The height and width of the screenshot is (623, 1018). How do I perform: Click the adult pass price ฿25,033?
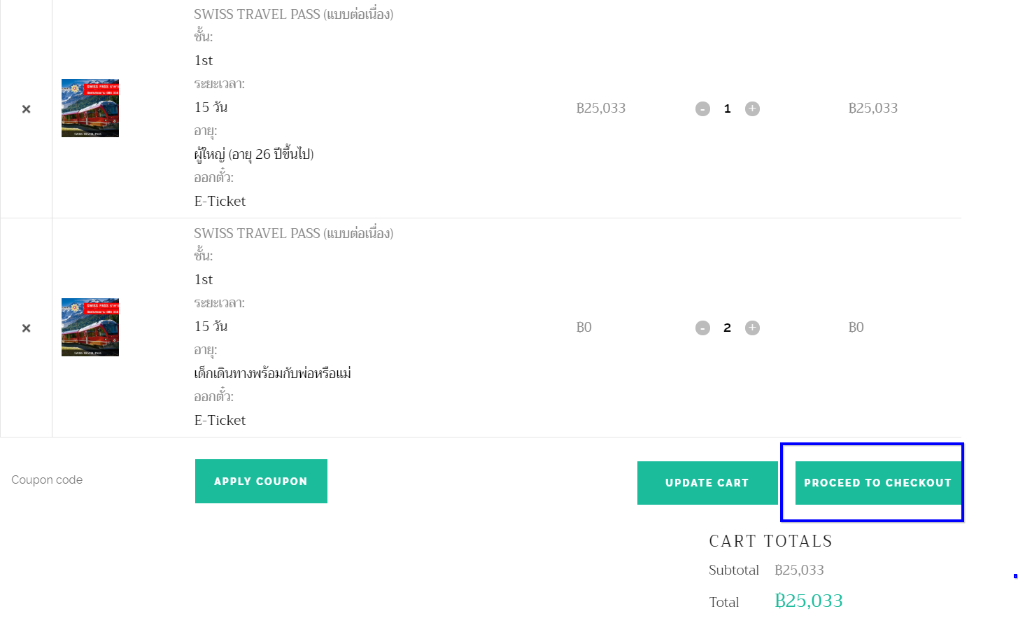601,108
